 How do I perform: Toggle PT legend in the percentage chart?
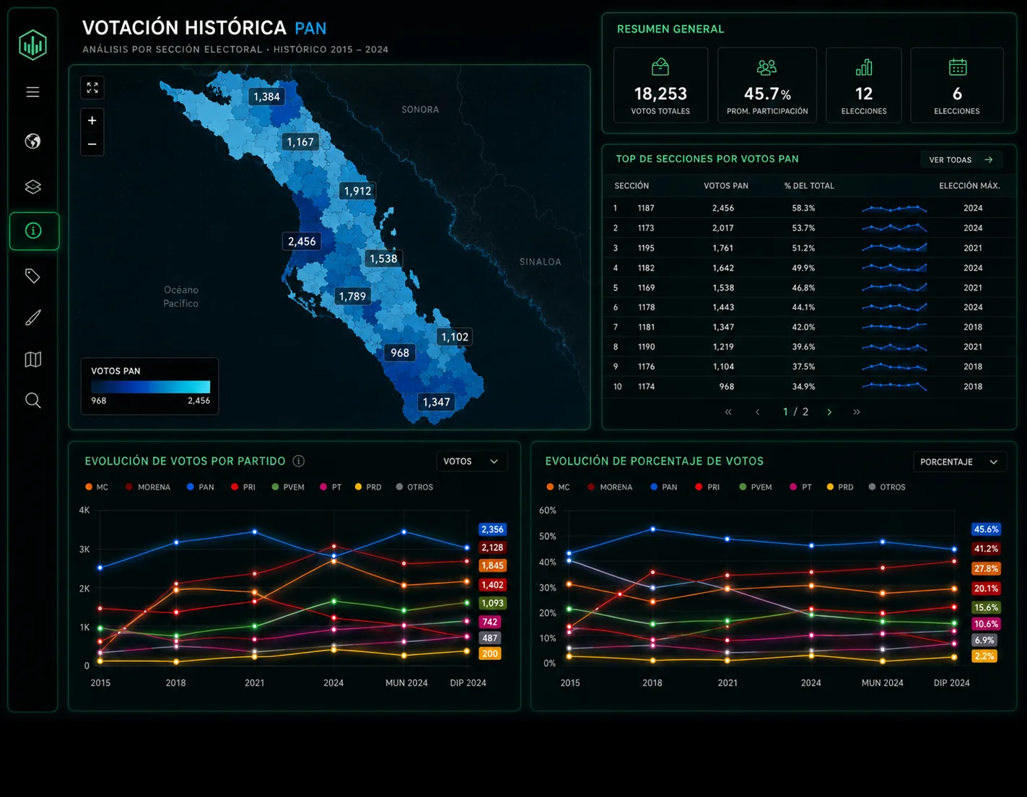coord(800,488)
